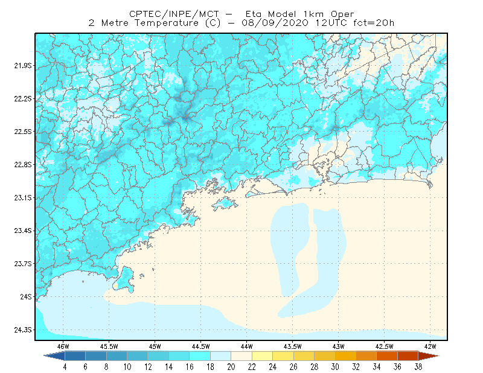The height and width of the screenshot is (373, 483).
Task: Click the longitude label "44.5W"
Action: coord(201,346)
